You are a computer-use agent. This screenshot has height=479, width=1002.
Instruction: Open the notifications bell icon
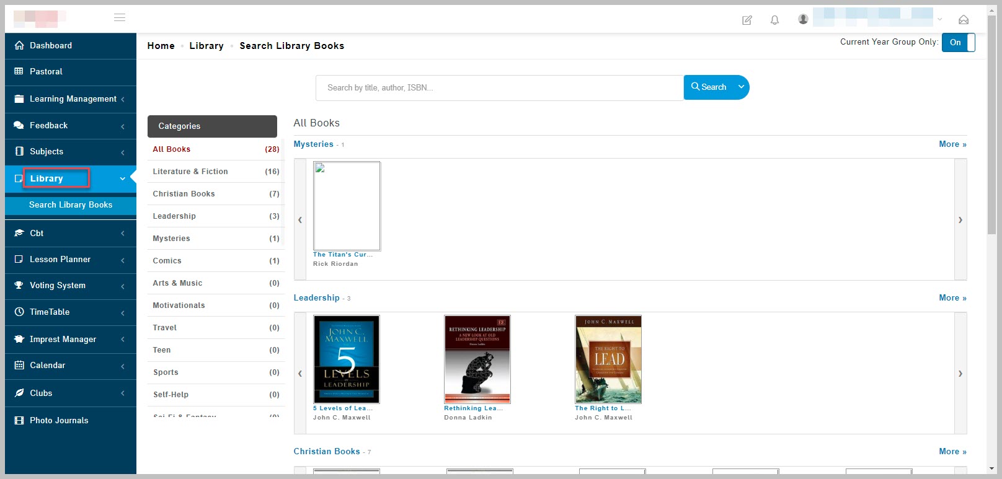pyautogui.click(x=774, y=20)
